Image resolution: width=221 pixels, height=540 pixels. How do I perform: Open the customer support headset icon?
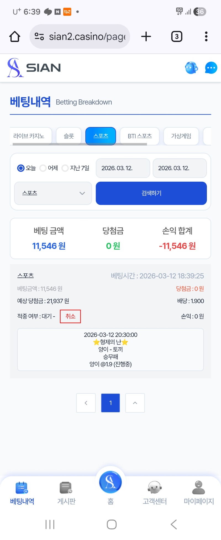[x=191, y=68]
